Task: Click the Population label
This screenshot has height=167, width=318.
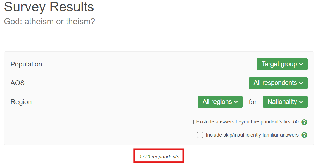Action: [x=26, y=64]
